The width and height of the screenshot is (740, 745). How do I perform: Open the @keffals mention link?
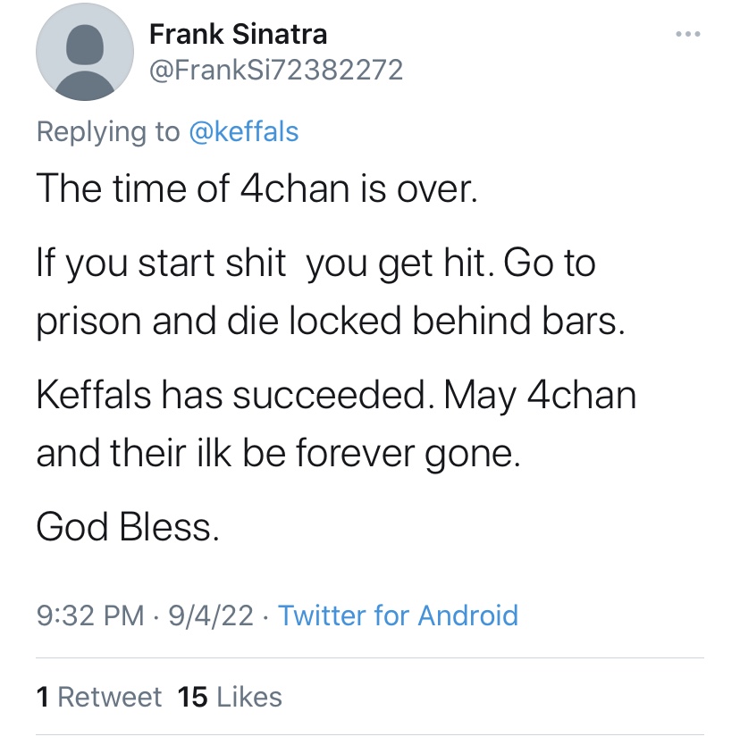[243, 132]
